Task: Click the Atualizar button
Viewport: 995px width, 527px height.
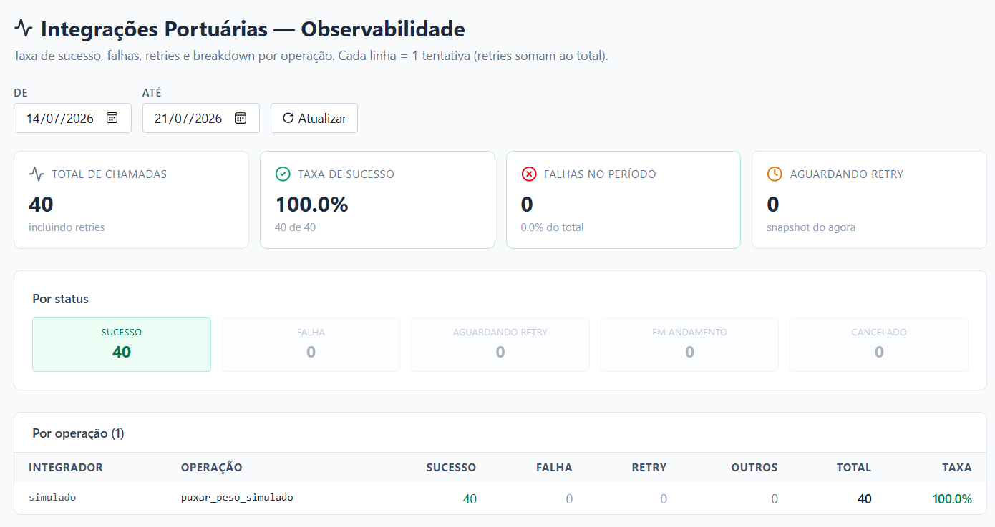Action: (x=314, y=118)
